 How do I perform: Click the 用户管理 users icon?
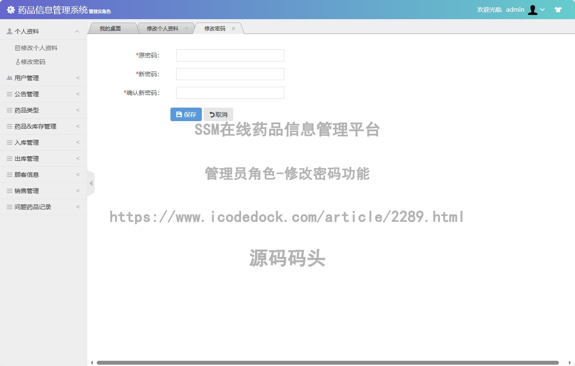(10, 78)
